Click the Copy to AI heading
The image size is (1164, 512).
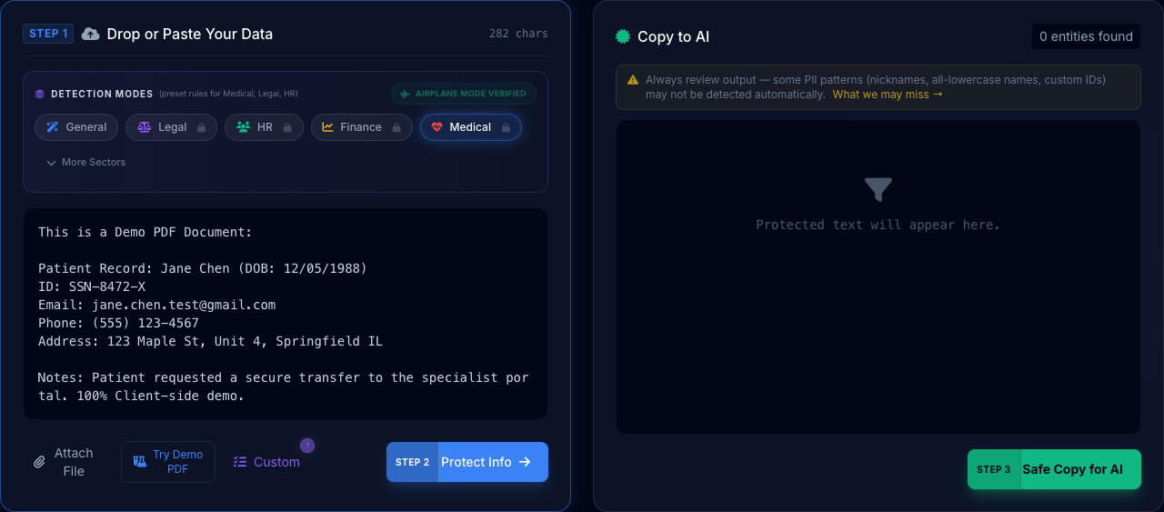(x=674, y=36)
